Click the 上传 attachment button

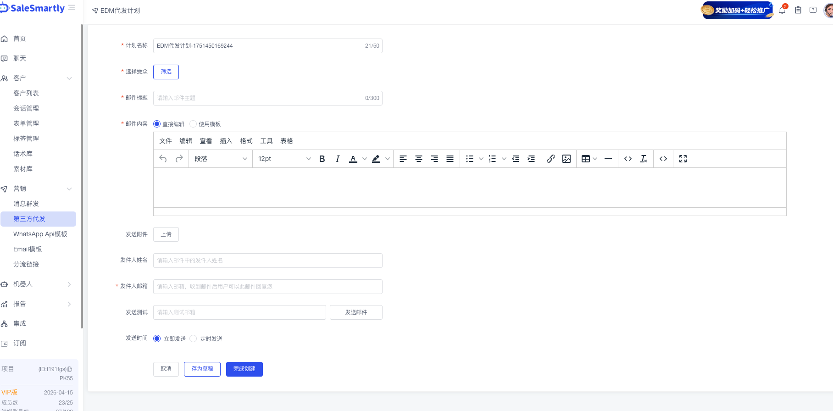[166, 234]
